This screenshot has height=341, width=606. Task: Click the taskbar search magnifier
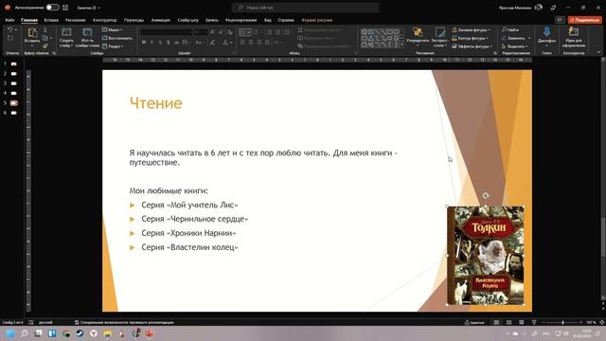[x=25, y=333]
